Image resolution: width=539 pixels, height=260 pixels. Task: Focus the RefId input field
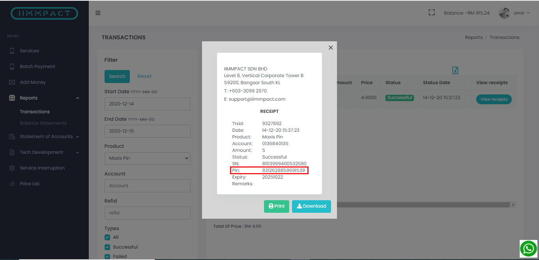click(x=148, y=213)
